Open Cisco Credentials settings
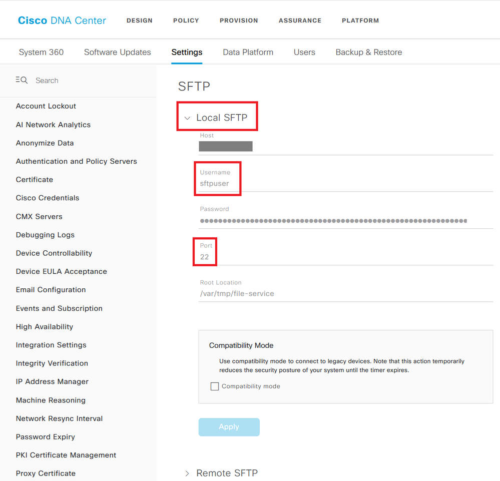Viewport: 500px width, 481px height. (48, 198)
